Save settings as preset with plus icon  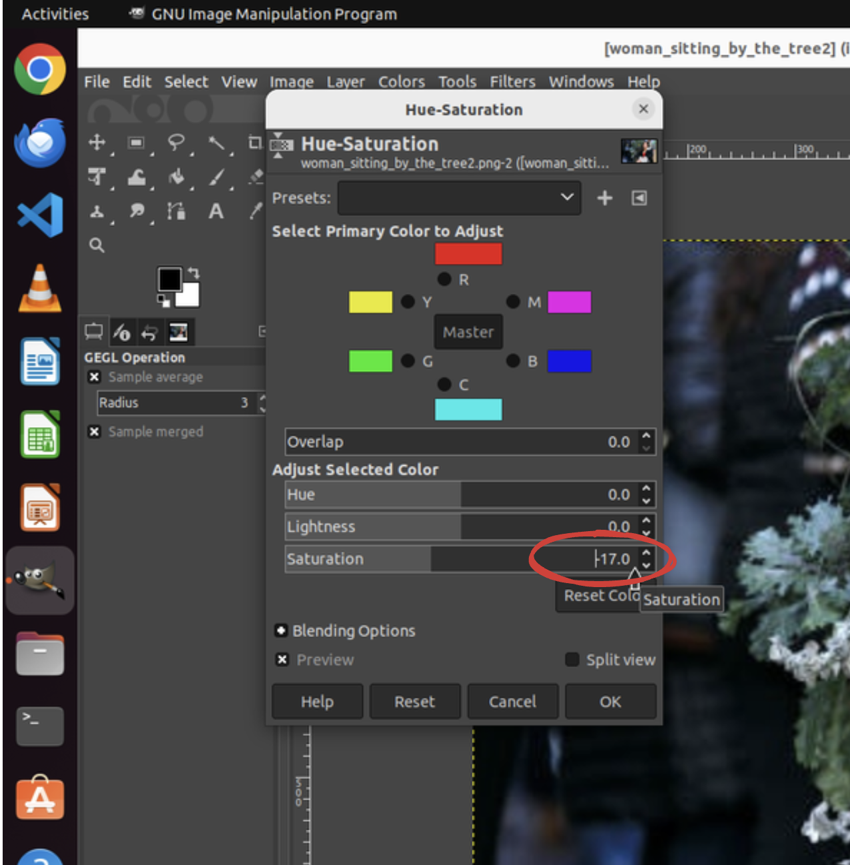pos(604,198)
